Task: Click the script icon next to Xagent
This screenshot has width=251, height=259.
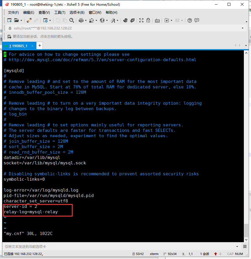Action: tap(132, 20)
